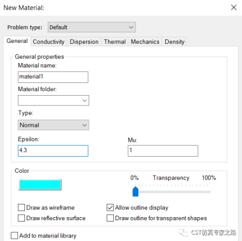Close the New Material dialog
Screen dimensions: 242x241
pyautogui.click(x=234, y=7)
